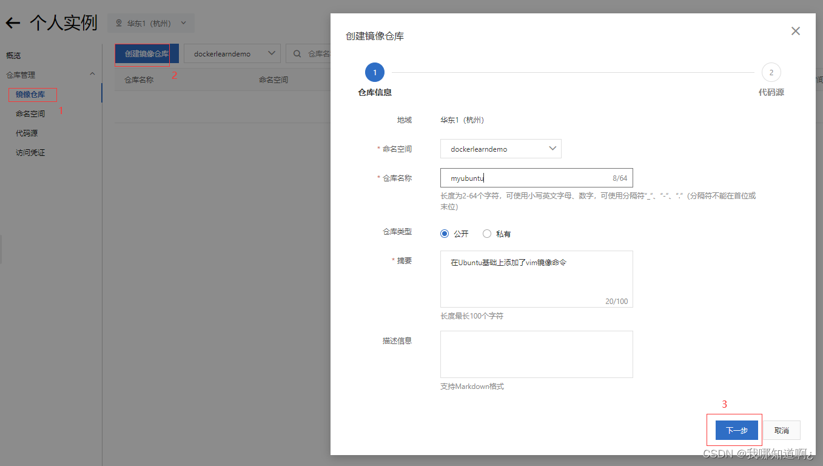Click the 创建镜像仓库 button
Viewport: 823px width, 466px height.
[147, 53]
